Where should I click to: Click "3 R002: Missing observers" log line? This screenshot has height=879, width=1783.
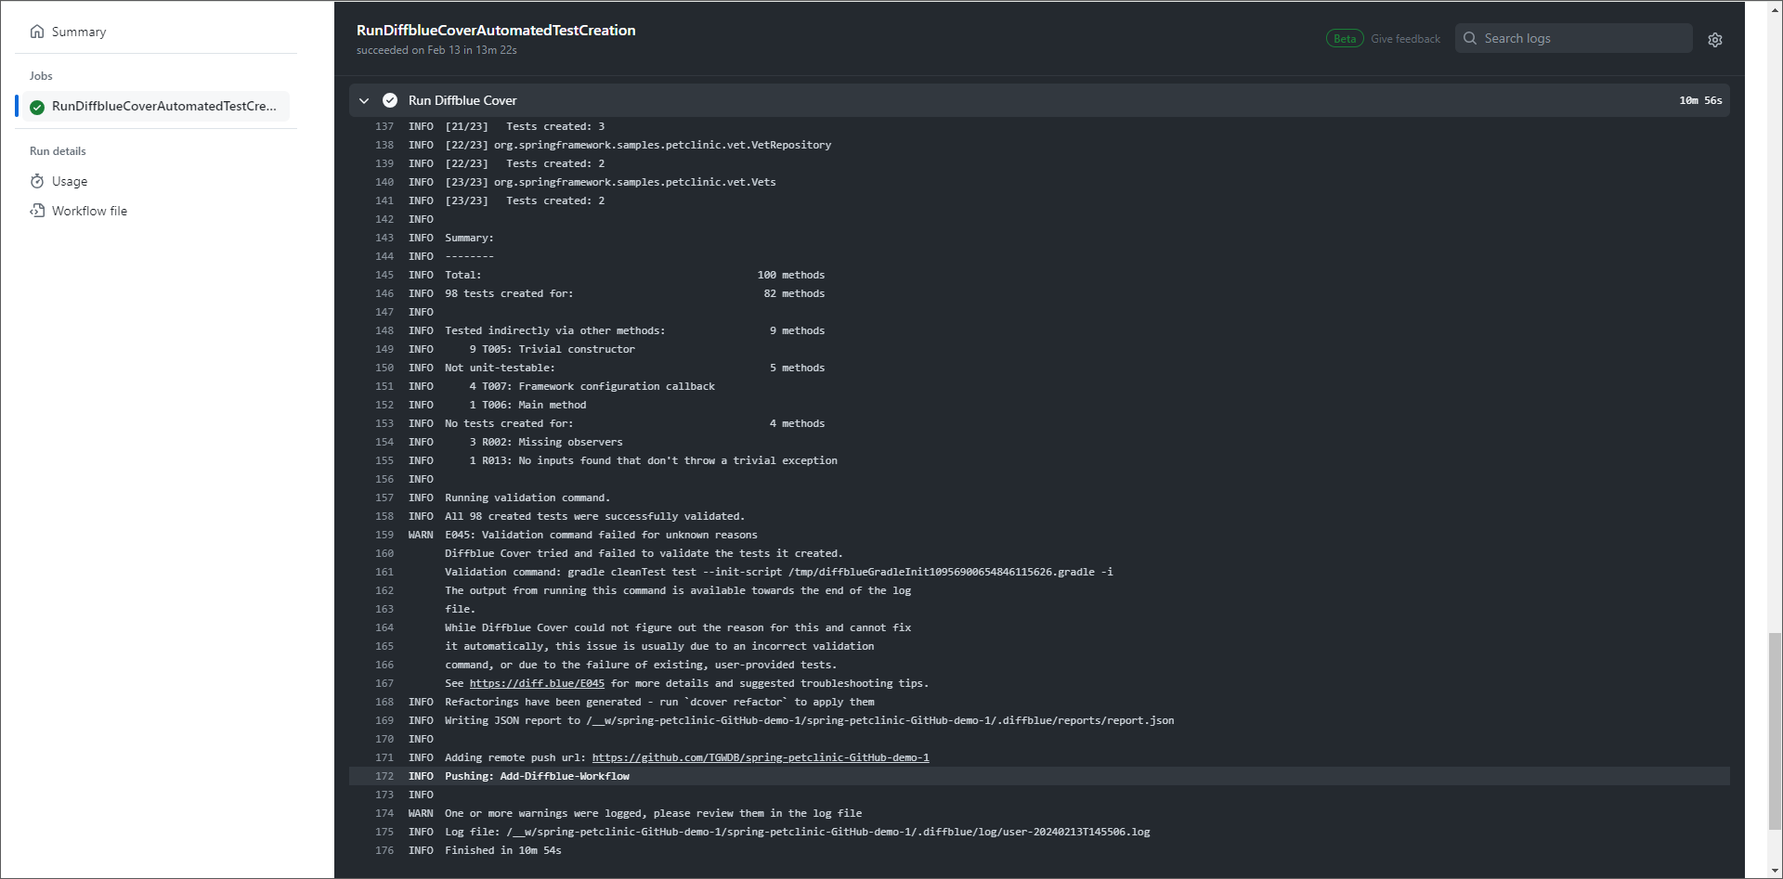546,442
